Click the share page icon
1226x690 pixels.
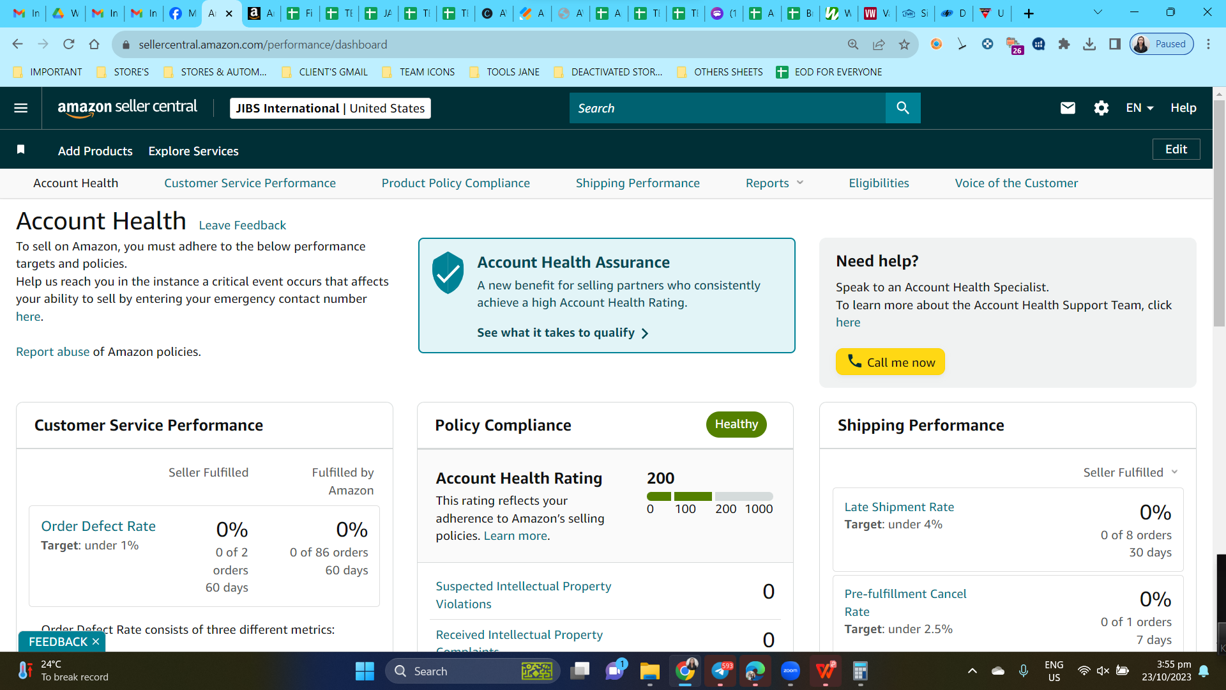pos(879,44)
